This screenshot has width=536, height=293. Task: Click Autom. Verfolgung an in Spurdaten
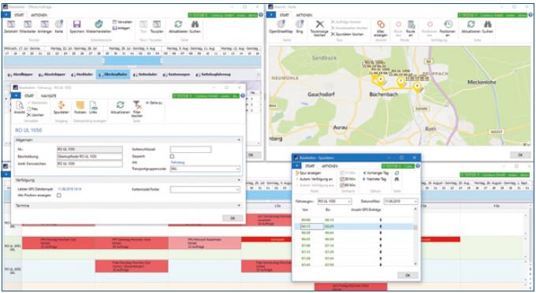coord(315,179)
